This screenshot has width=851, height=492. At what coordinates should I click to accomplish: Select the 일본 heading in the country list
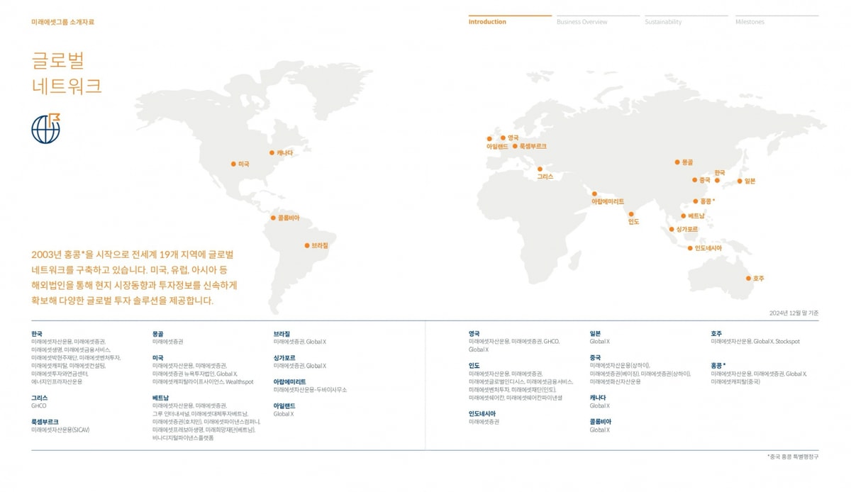(595, 333)
